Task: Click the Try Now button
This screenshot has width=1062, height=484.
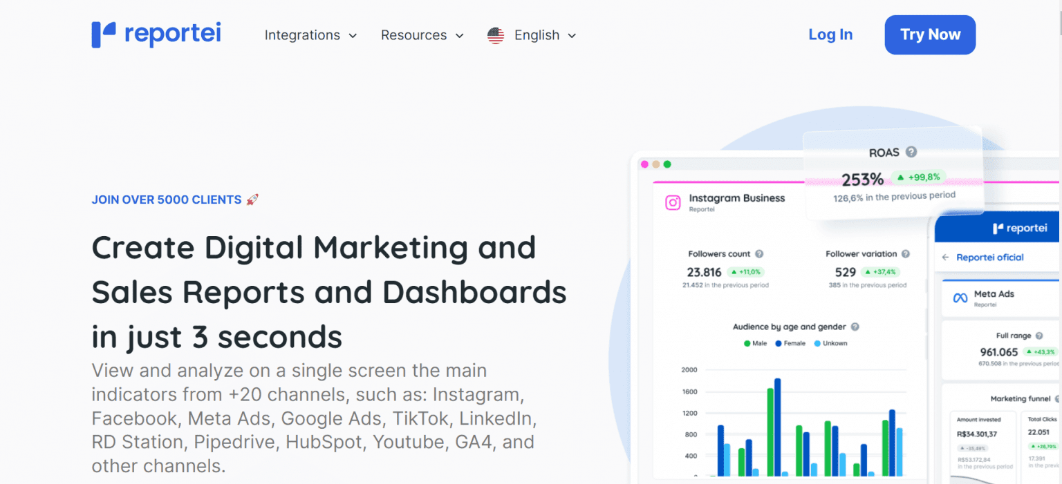Action: 929,35
